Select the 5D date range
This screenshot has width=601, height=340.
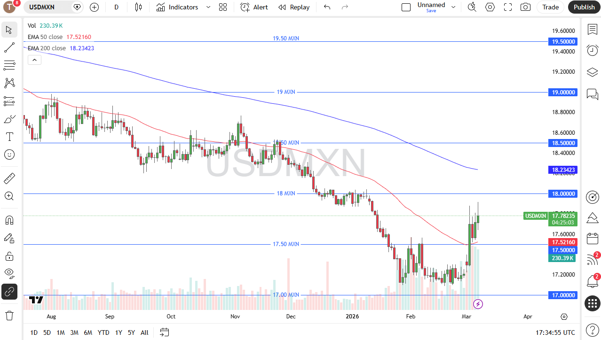[x=47, y=332]
